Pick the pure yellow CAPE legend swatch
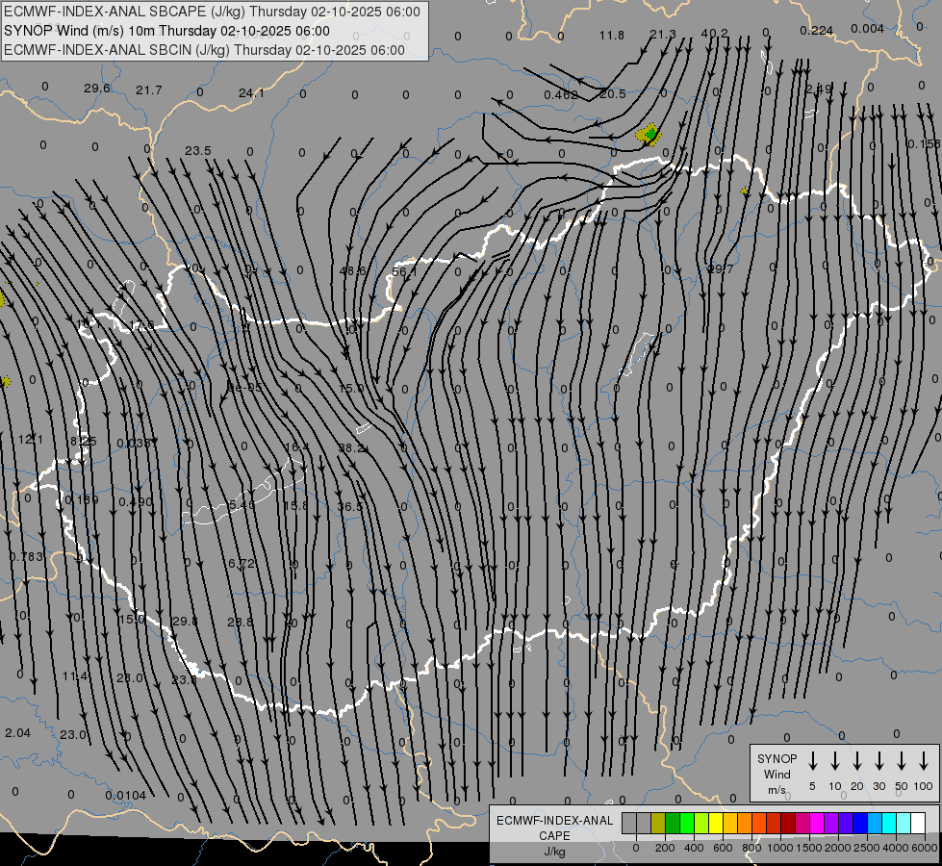The height and width of the screenshot is (866, 942). (716, 823)
